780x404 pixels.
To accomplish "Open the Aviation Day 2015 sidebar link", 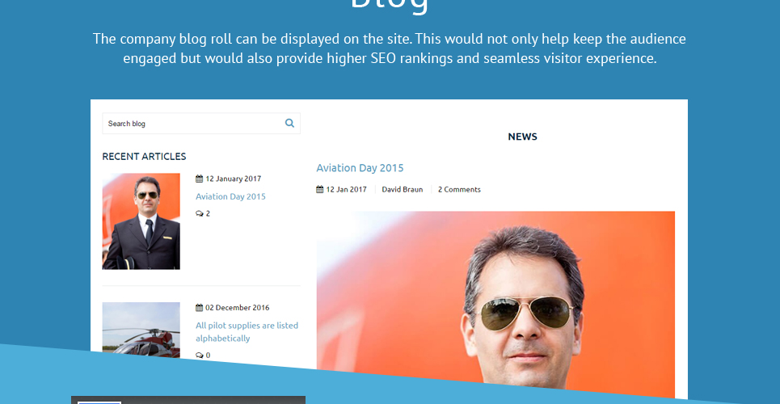I will (230, 196).
